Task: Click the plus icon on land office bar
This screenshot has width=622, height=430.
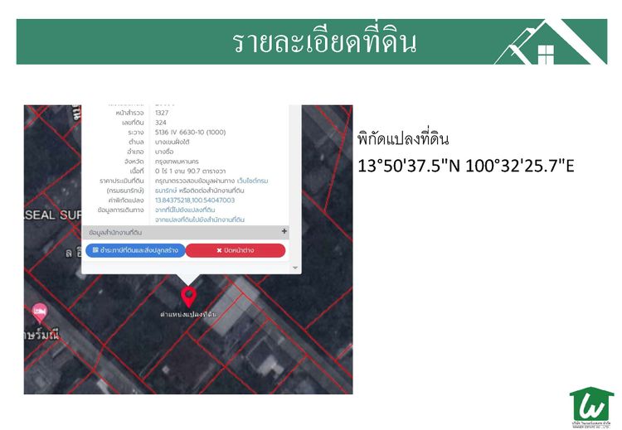Action: point(284,232)
